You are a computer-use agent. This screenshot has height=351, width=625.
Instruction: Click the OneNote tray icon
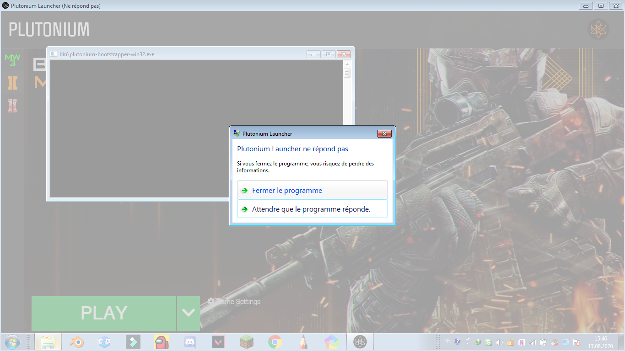521,342
